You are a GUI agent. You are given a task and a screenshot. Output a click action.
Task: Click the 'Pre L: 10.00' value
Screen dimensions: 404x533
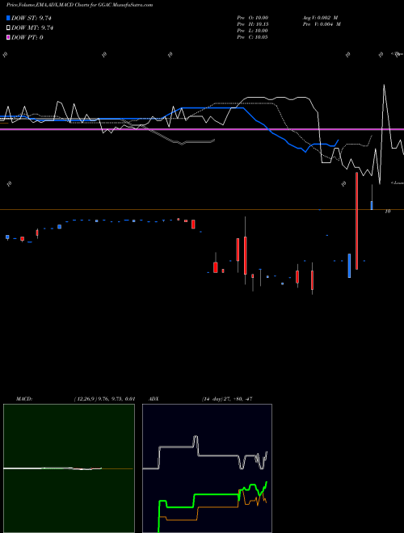pos(252,31)
